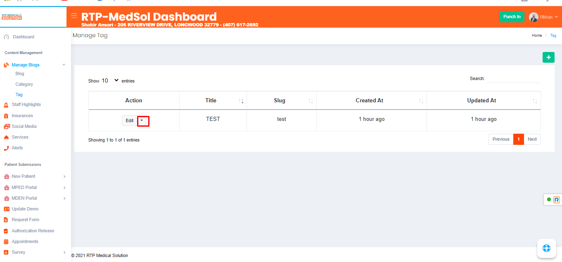This screenshot has width=562, height=262.
Task: Expand the Survey submenu arrow
Action: 64,253
